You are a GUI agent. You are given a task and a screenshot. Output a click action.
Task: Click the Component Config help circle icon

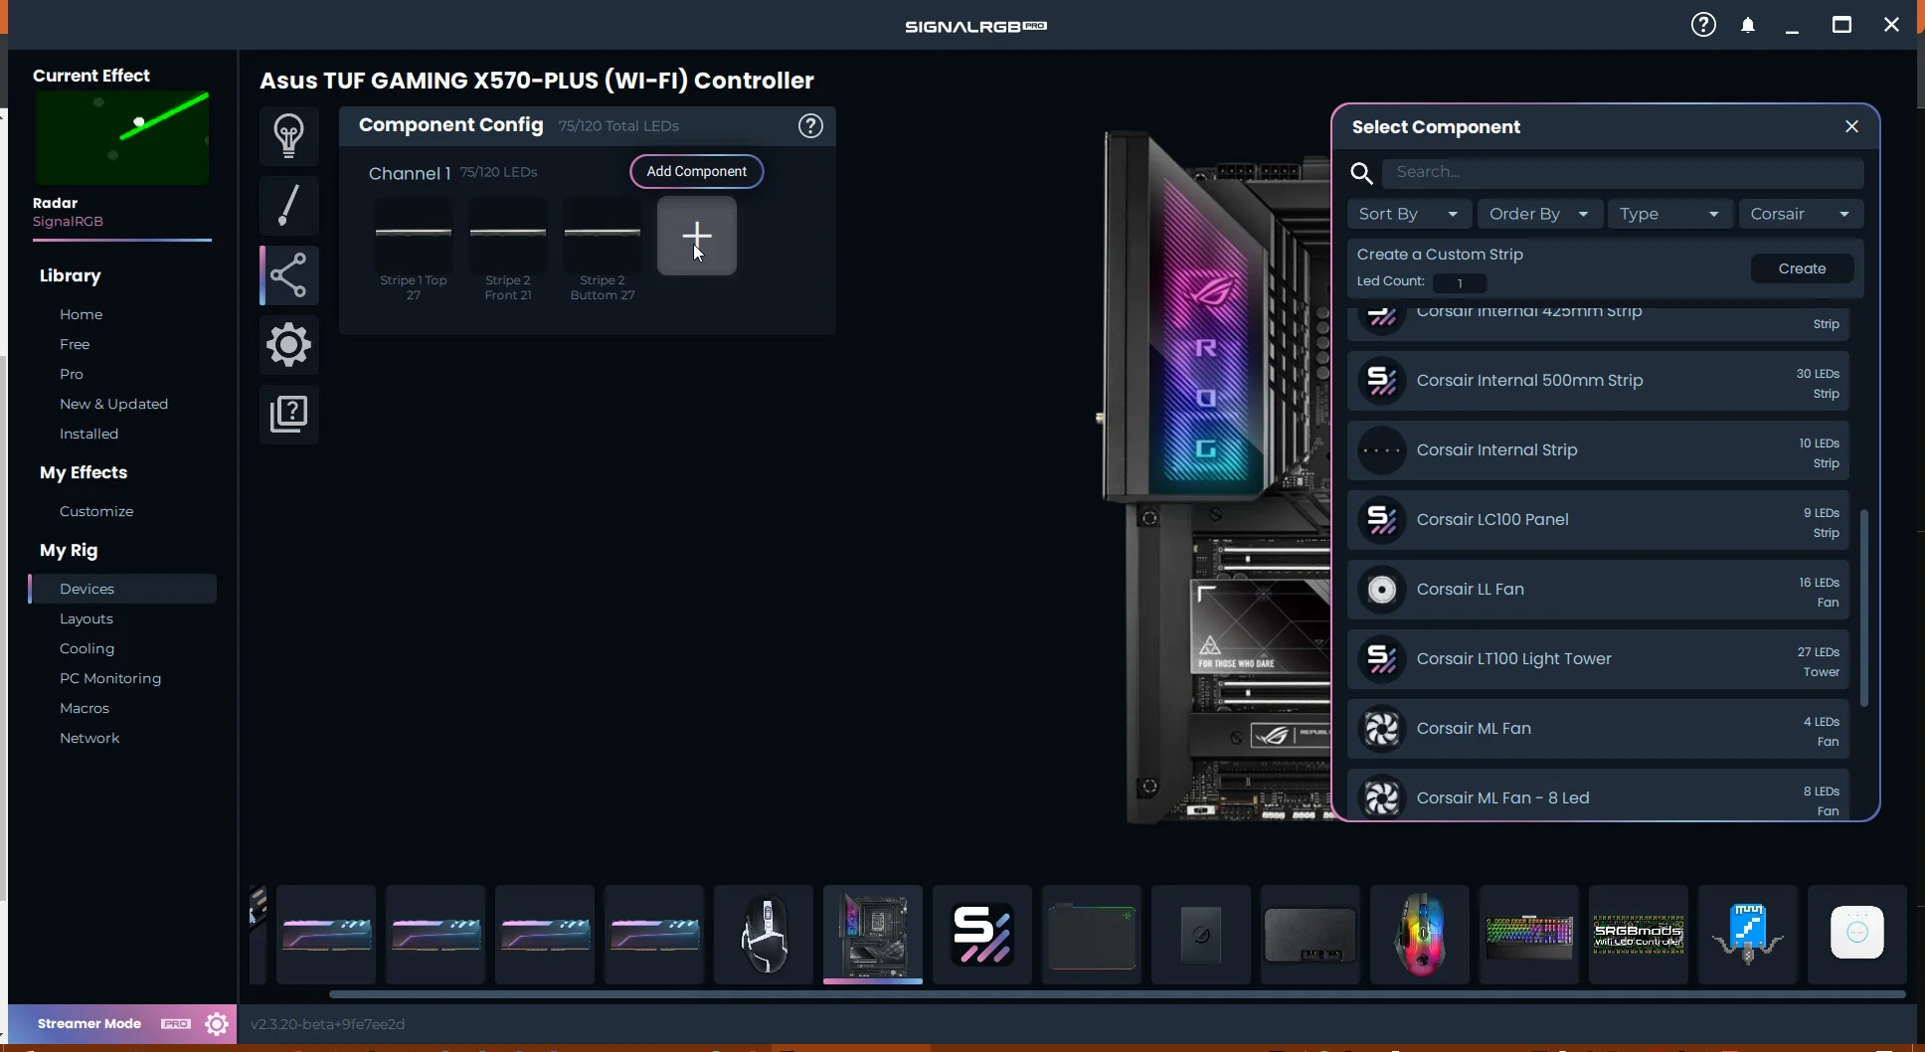click(x=810, y=125)
